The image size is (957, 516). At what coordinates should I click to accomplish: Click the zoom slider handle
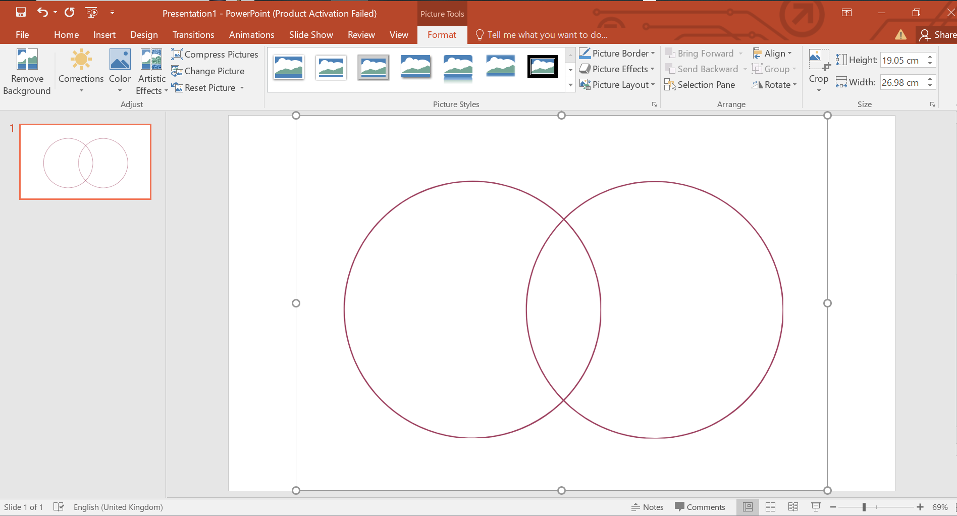click(864, 507)
